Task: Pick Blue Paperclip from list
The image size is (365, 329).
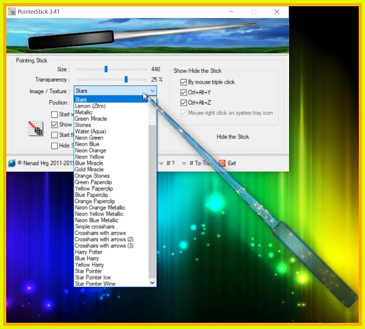Action: click(x=111, y=195)
